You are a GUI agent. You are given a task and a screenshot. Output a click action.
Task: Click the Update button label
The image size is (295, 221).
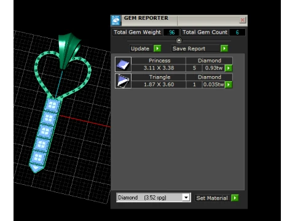point(141,48)
